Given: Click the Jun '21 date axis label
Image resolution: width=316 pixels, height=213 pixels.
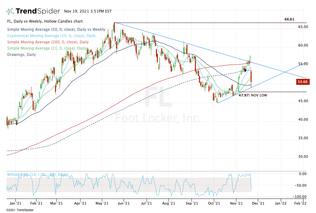Looking at the screenshot, I should point(124,203).
